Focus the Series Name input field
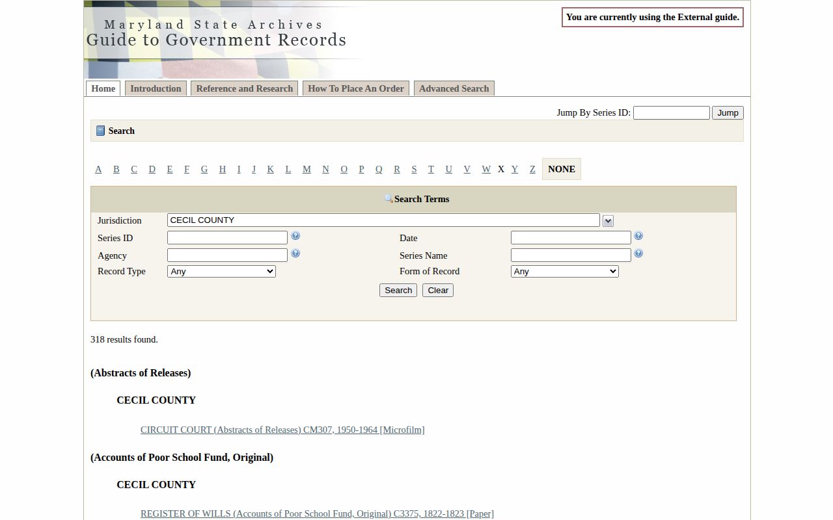Viewport: 833px width, 520px height. (x=571, y=255)
